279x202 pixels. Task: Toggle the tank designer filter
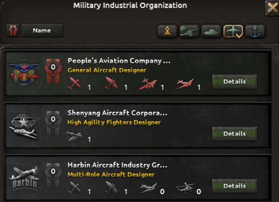pos(211,31)
